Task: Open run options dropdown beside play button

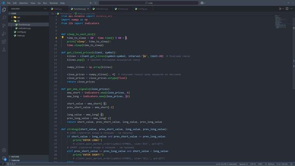Action: coord(283,9)
